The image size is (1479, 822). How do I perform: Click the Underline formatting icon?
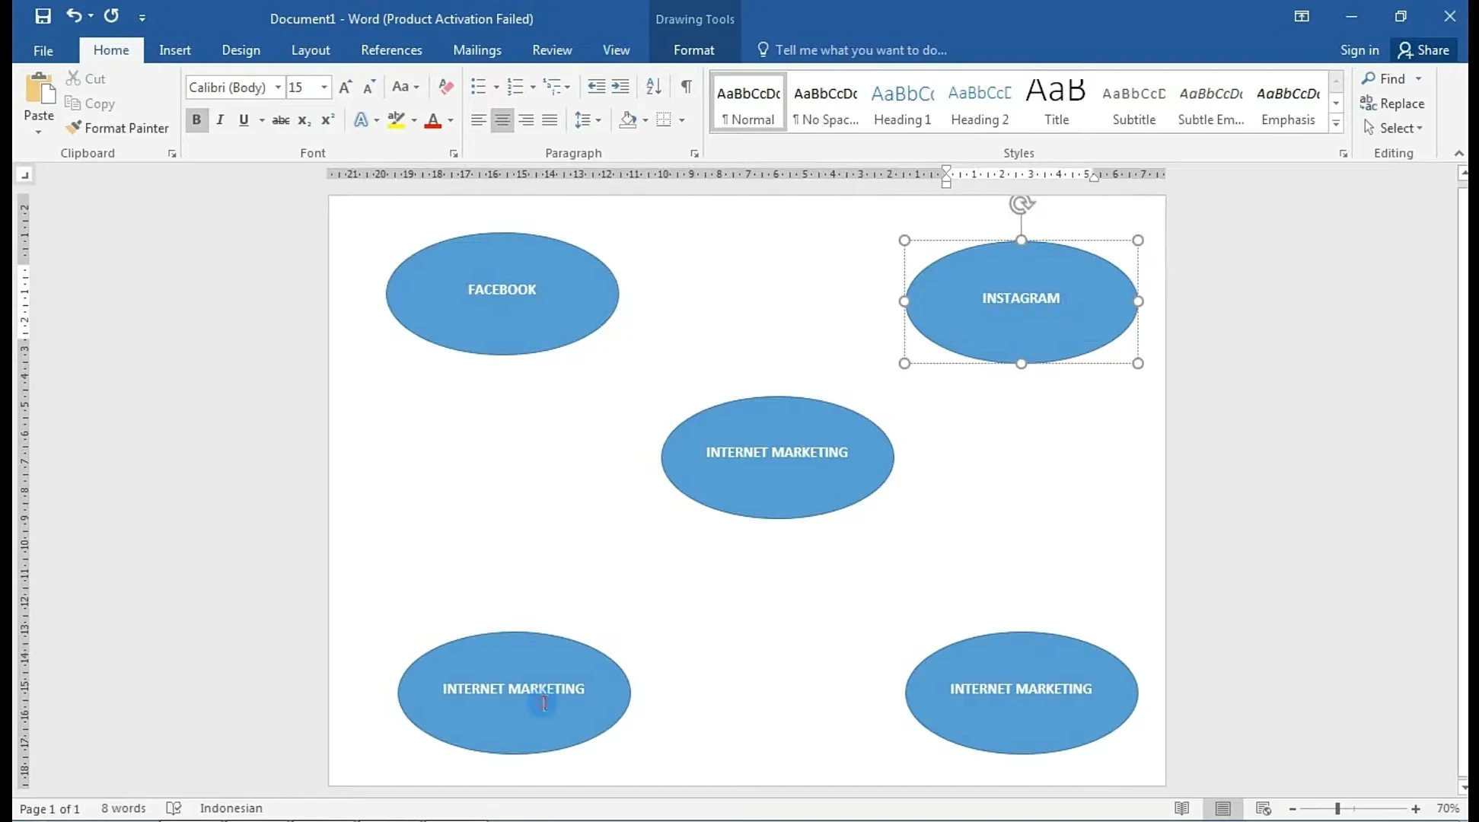click(x=244, y=120)
